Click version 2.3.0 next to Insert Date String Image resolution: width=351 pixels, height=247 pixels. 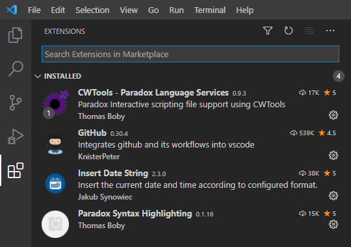coord(159,174)
